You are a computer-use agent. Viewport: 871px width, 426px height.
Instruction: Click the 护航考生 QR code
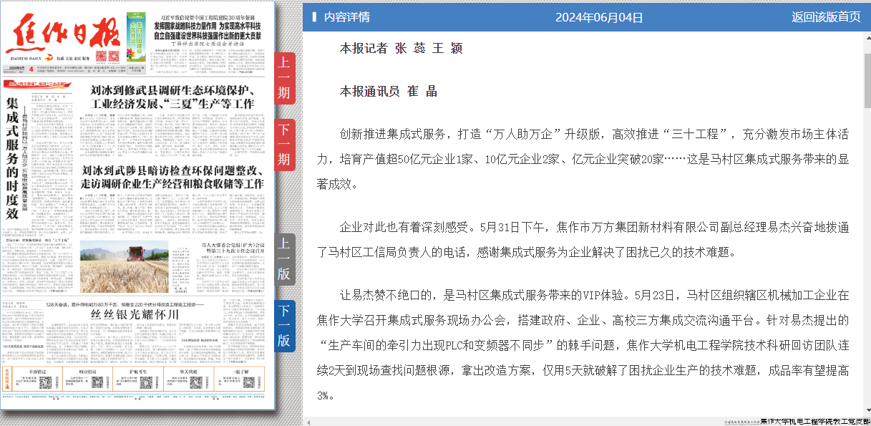point(146,382)
